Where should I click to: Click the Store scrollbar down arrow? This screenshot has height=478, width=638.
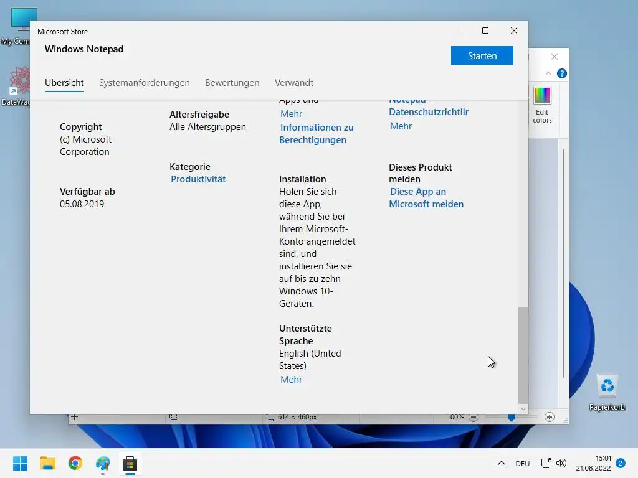coord(523,408)
